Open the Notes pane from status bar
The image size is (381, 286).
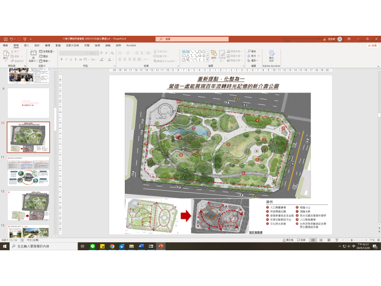(x=288, y=240)
